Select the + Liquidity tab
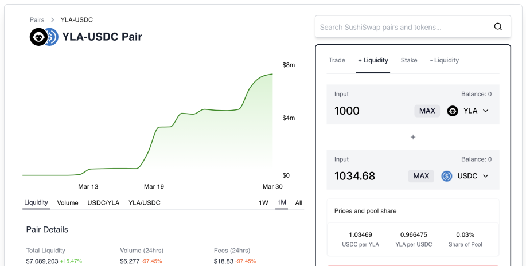 click(373, 60)
